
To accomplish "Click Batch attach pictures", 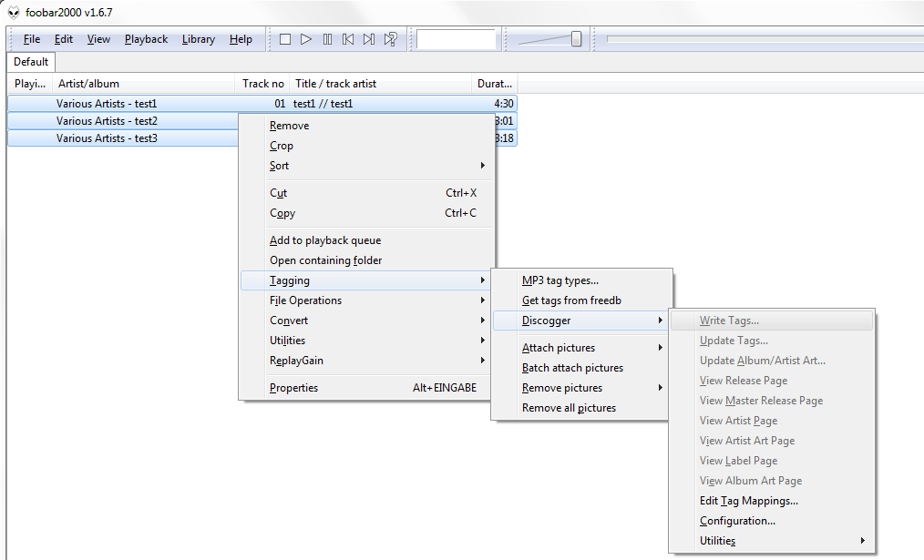I will click(582, 368).
